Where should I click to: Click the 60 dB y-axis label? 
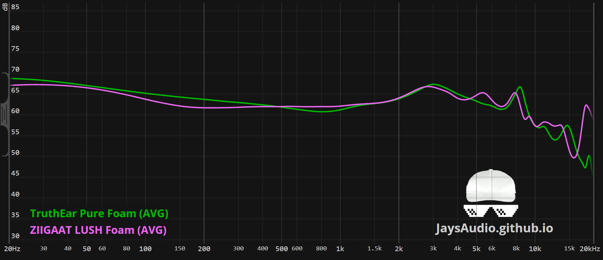(15, 111)
